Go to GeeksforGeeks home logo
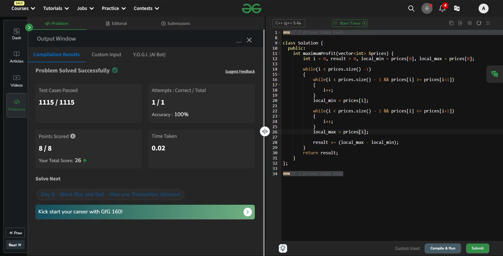Image resolution: width=503 pixels, height=256 pixels. click(251, 8)
